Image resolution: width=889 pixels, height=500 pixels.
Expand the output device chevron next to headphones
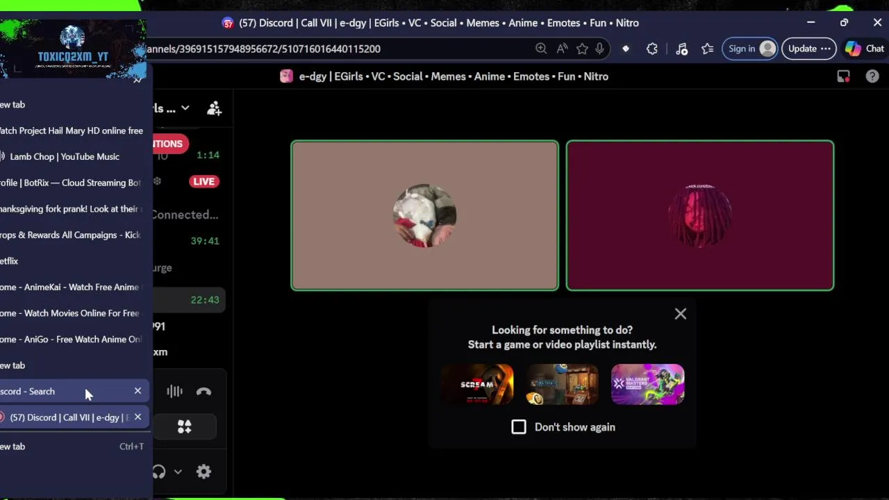click(178, 472)
